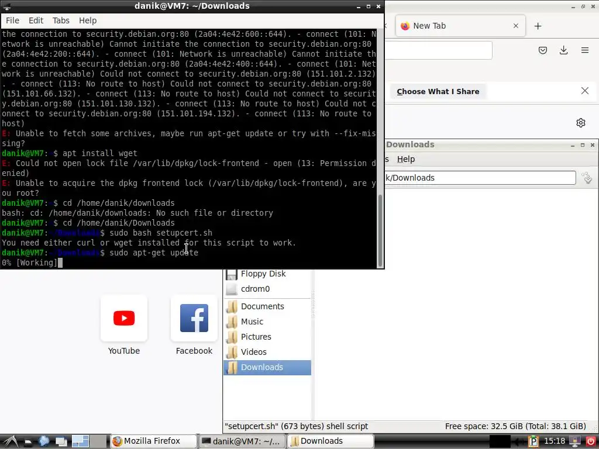Open the terminal Help menu
The image size is (599, 449).
click(x=88, y=20)
